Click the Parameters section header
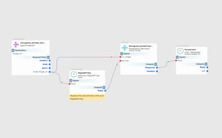 (31, 50)
